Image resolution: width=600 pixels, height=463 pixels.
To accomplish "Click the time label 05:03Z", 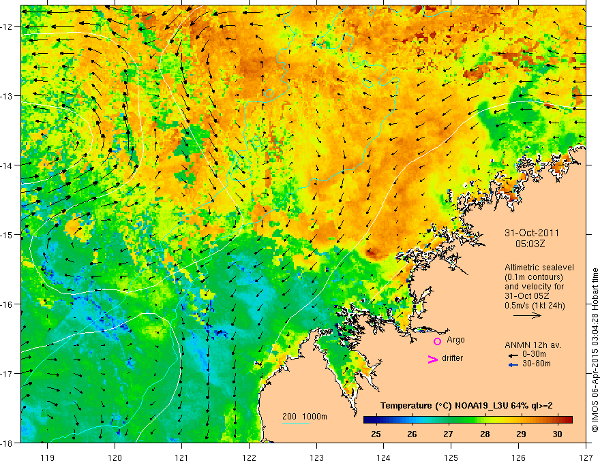I will (530, 244).
